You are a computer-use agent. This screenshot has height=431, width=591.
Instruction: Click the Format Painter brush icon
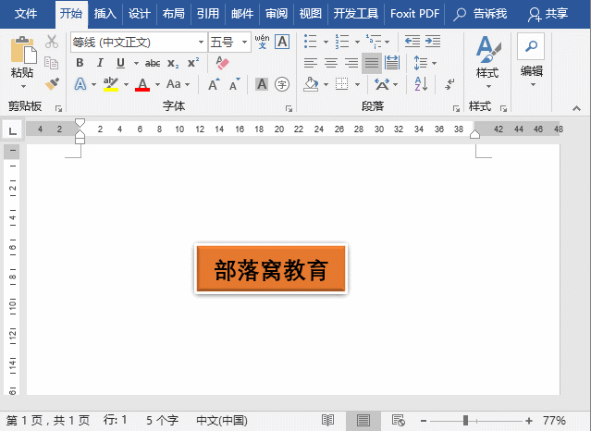click(x=52, y=84)
